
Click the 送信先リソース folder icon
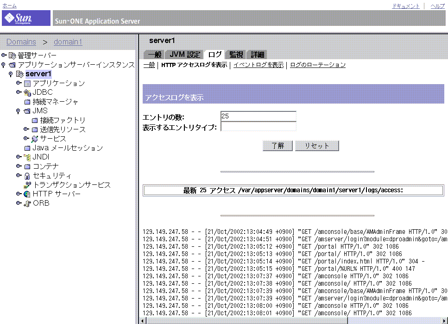tap(35, 130)
